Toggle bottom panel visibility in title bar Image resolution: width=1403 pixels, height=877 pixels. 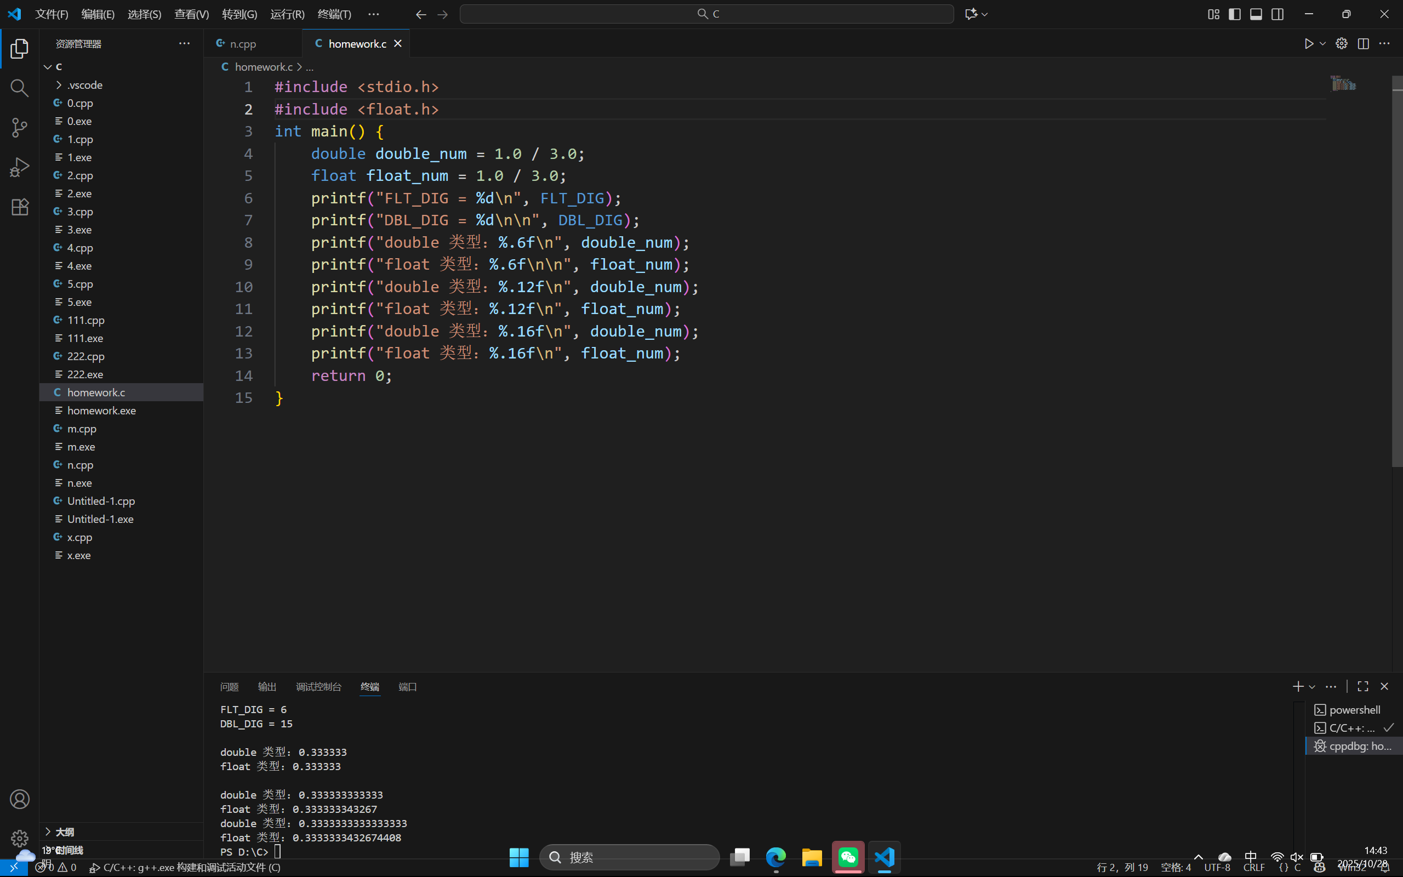point(1256,14)
